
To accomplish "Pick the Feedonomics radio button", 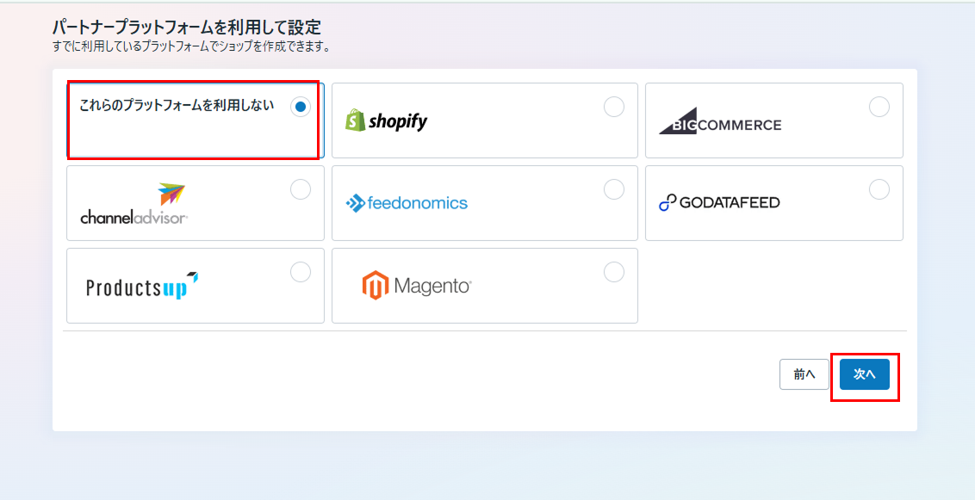I will [613, 189].
